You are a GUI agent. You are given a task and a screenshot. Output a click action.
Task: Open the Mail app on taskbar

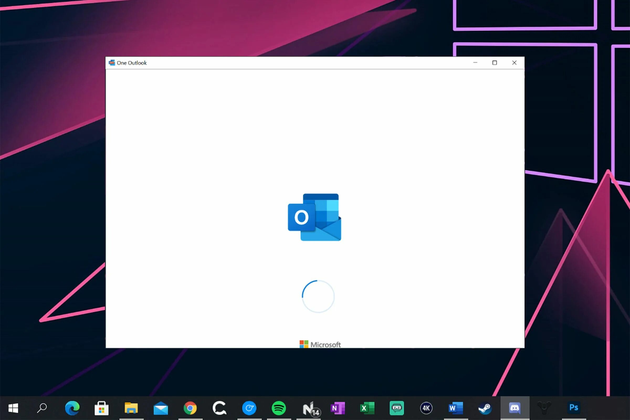161,408
